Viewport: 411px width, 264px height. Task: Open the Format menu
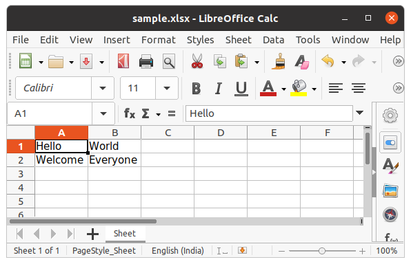[159, 40]
